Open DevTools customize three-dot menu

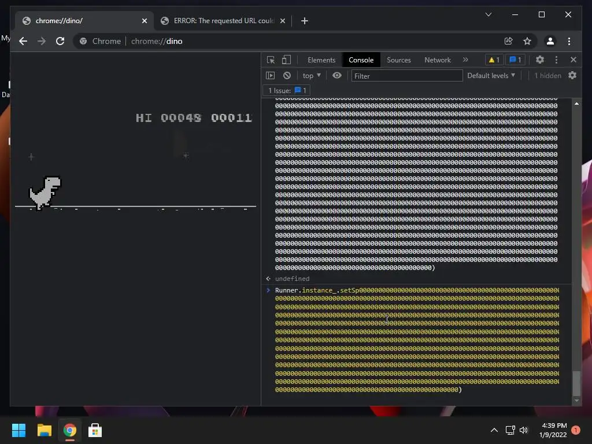[x=556, y=60]
